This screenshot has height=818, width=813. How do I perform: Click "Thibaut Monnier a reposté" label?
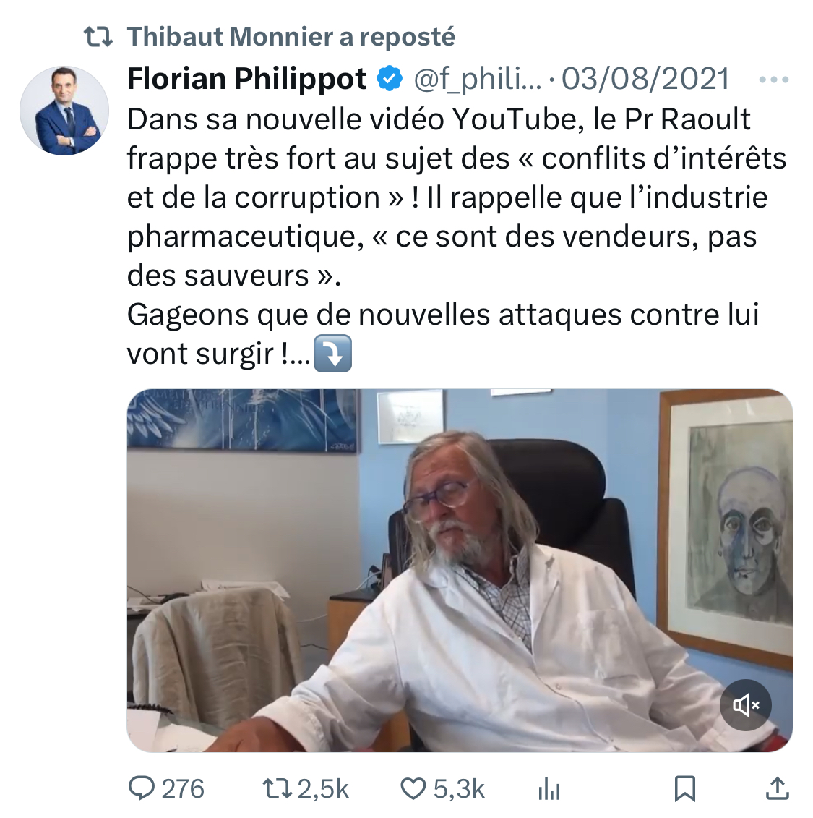pyautogui.click(x=291, y=36)
